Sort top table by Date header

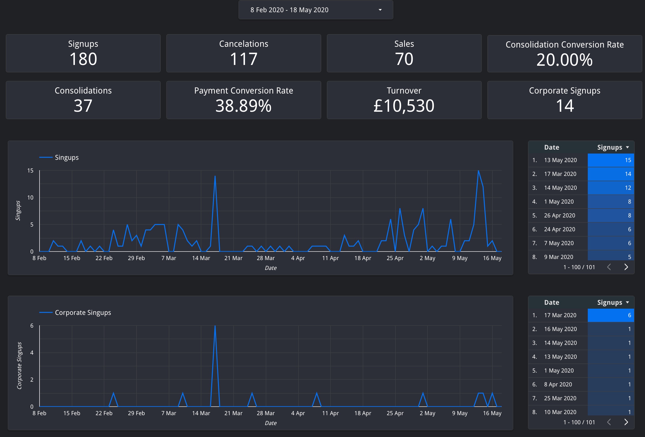pos(551,148)
